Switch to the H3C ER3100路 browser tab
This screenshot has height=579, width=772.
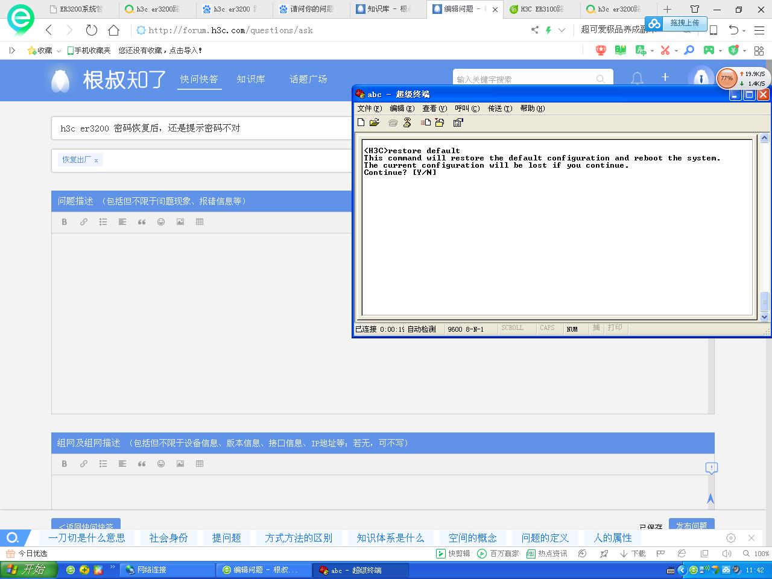542,9
